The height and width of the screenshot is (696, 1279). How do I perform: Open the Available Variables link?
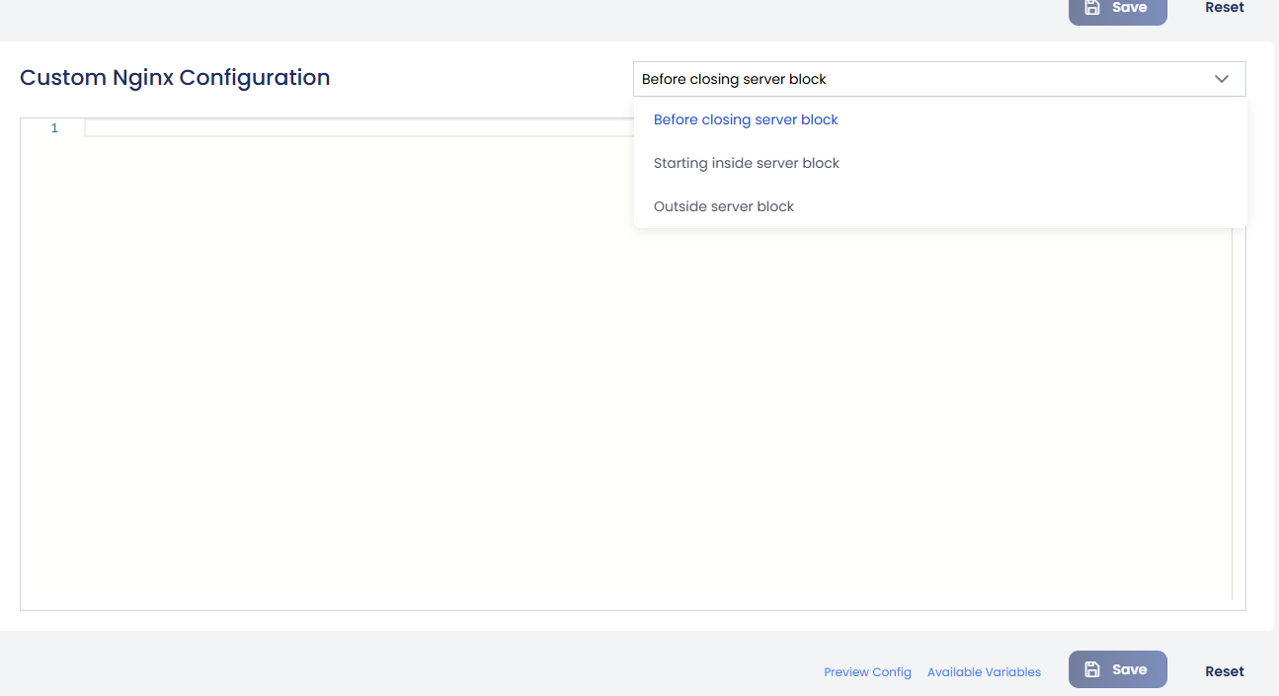click(x=984, y=672)
